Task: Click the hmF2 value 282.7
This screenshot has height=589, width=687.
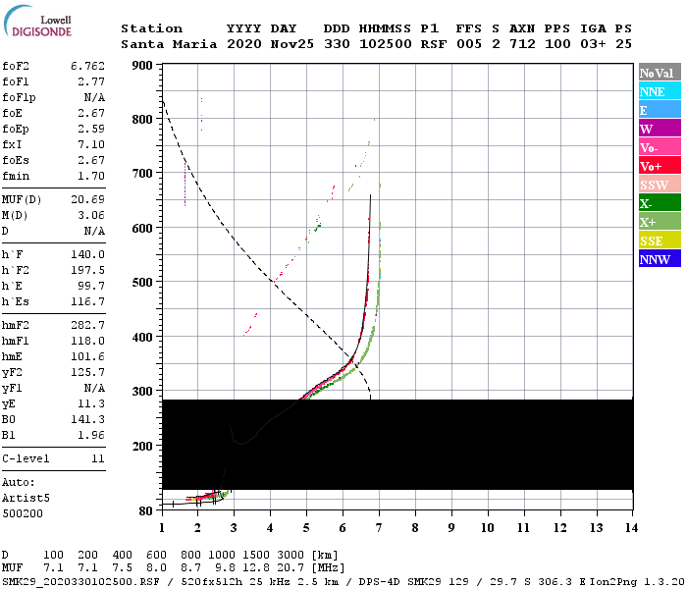Action: [87, 325]
